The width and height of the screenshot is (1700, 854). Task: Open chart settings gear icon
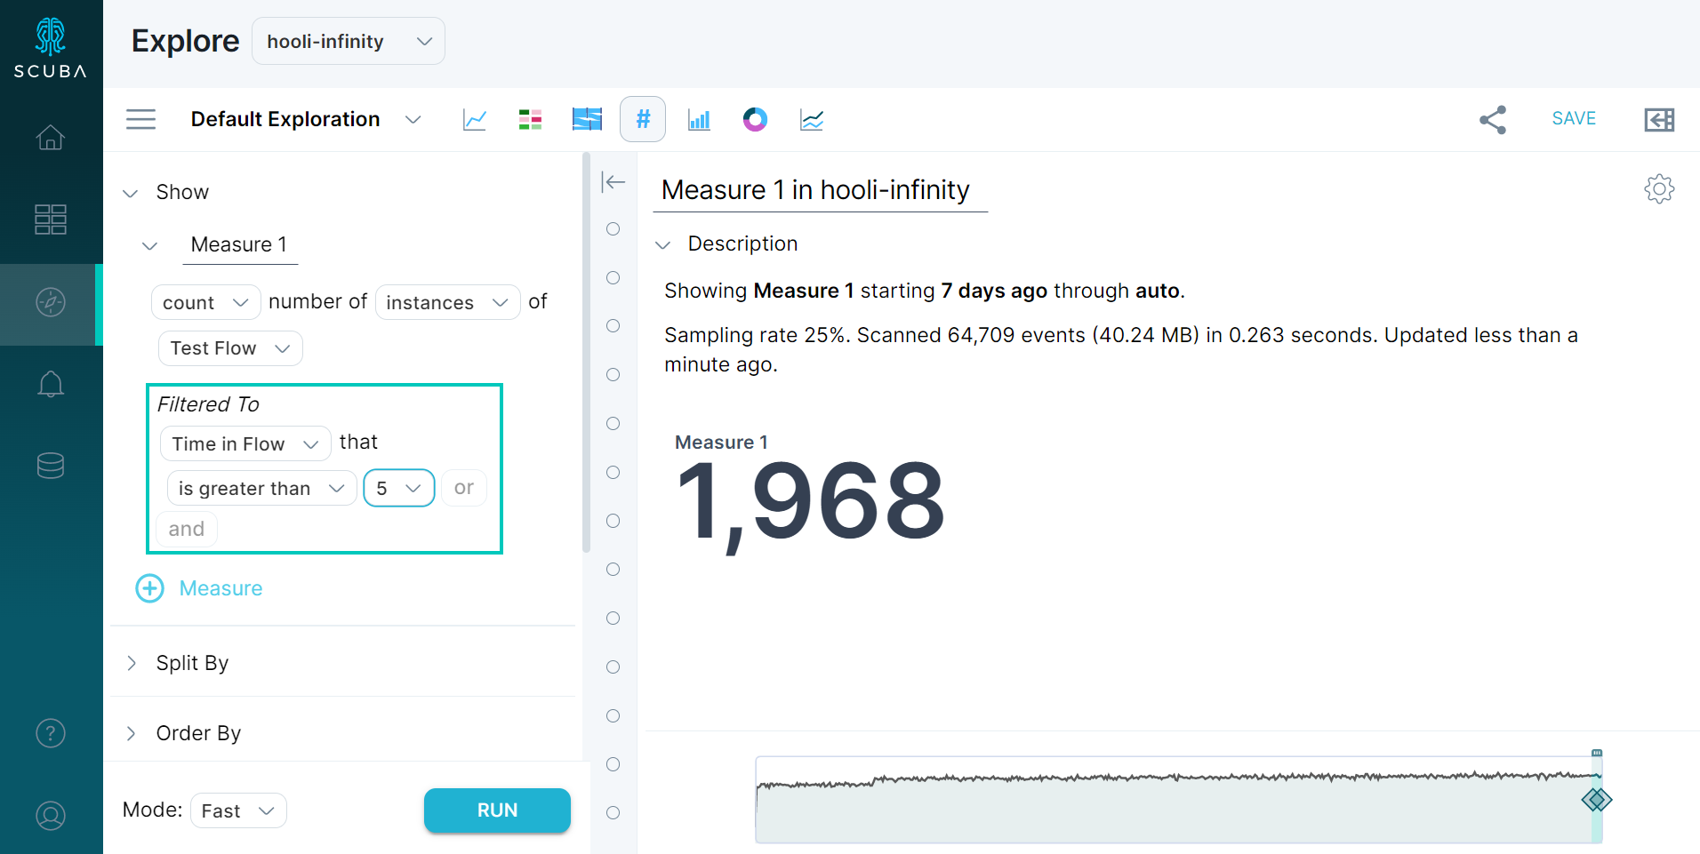1659,188
